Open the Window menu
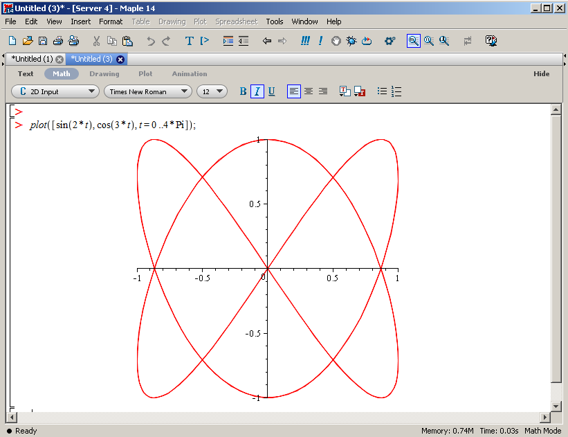This screenshot has width=568, height=437. (x=304, y=21)
